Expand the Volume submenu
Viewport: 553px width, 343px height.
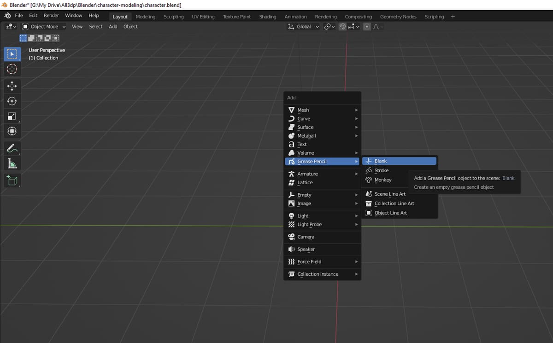(x=322, y=153)
